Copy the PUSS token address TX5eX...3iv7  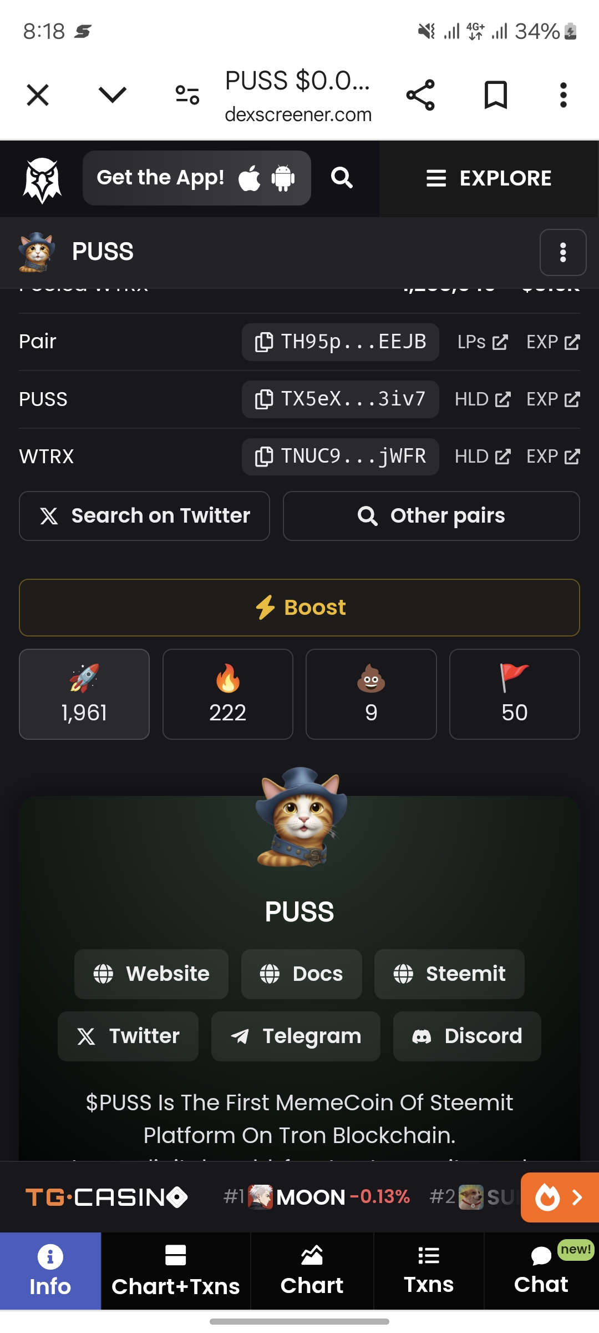coord(340,399)
